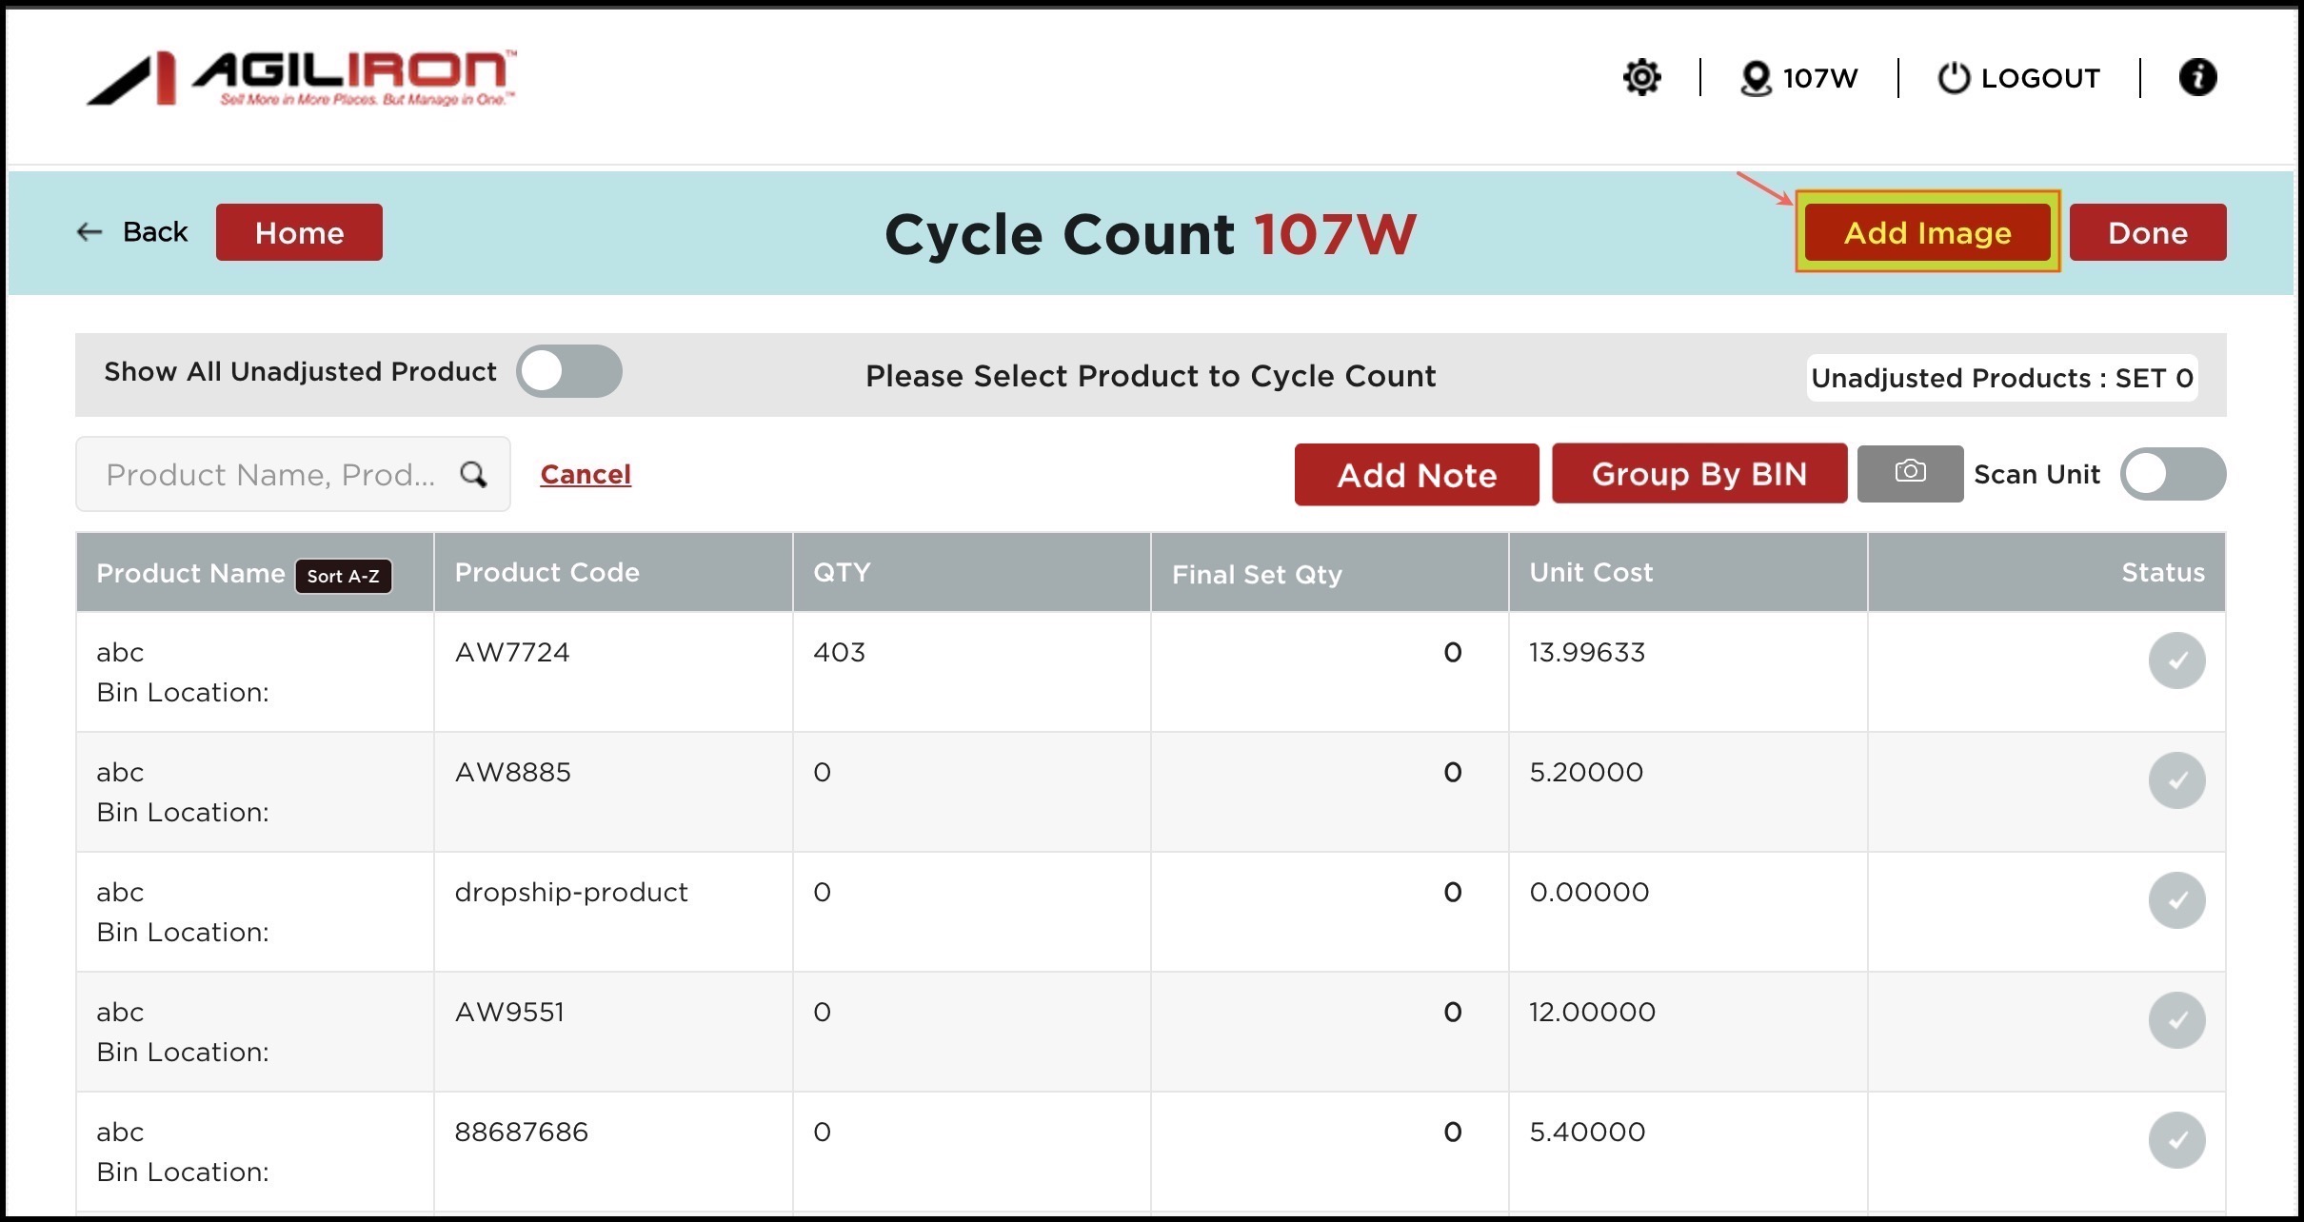Toggle Show All Unadjusted Product switch
This screenshot has width=2304, height=1222.
pos(568,371)
